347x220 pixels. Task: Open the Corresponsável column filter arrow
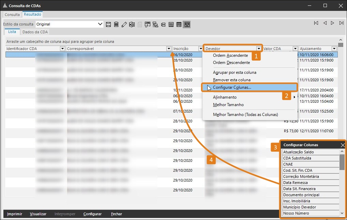tap(169, 49)
